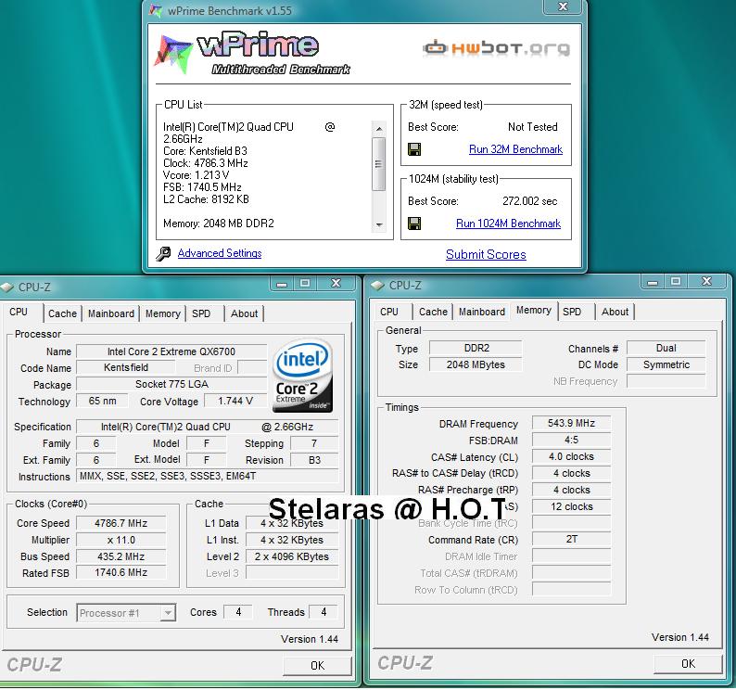Click Technology value 65 nm
Viewport: 736px width, 690px height.
pos(102,402)
